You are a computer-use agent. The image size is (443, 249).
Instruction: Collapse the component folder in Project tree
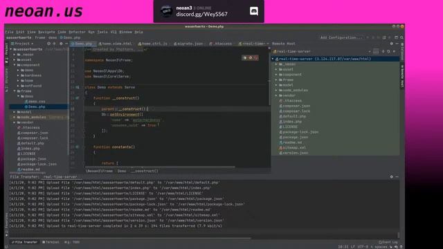point(15,65)
